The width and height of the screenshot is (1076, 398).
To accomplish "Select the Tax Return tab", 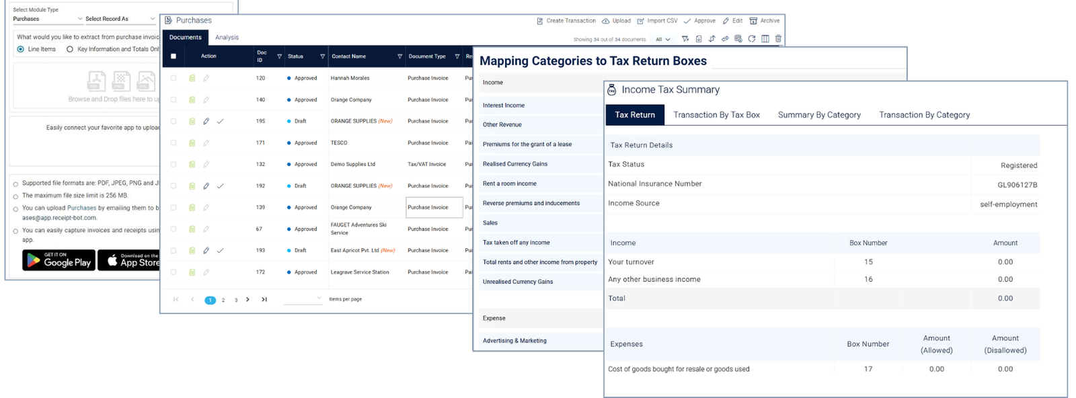I will click(635, 115).
